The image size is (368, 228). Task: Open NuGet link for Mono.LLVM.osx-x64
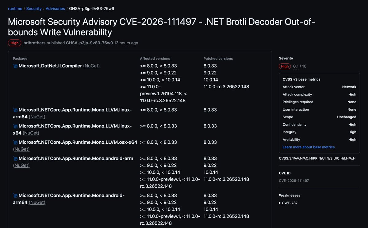click(21, 149)
